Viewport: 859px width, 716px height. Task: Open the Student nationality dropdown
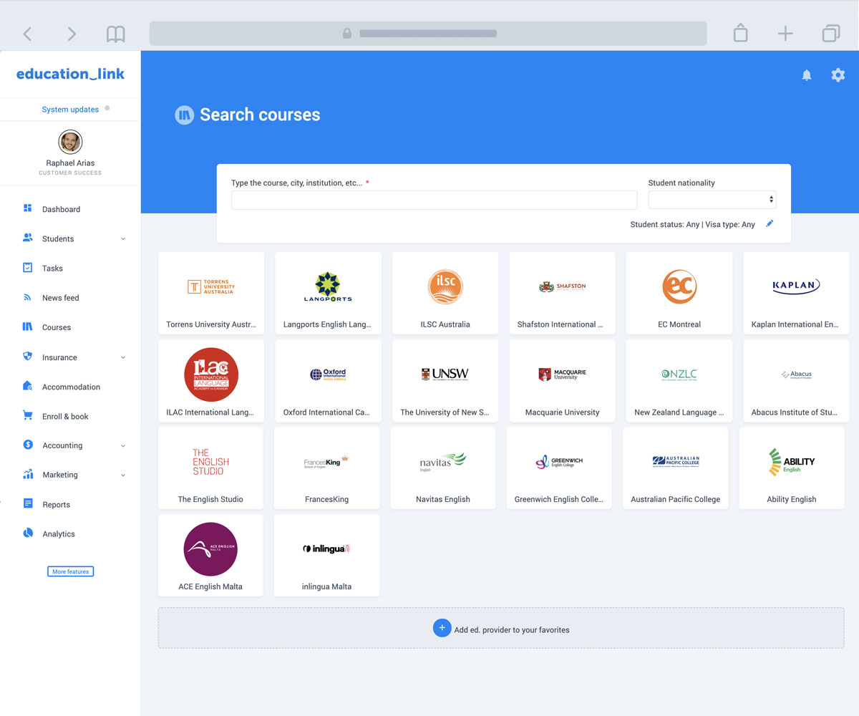click(x=712, y=200)
